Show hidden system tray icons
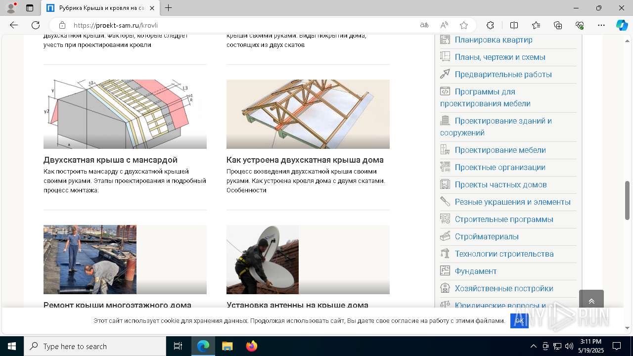Image resolution: width=633 pixels, height=356 pixels. 533,346
